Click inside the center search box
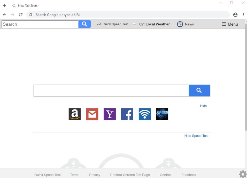The image size is (247, 178). coord(111,90)
